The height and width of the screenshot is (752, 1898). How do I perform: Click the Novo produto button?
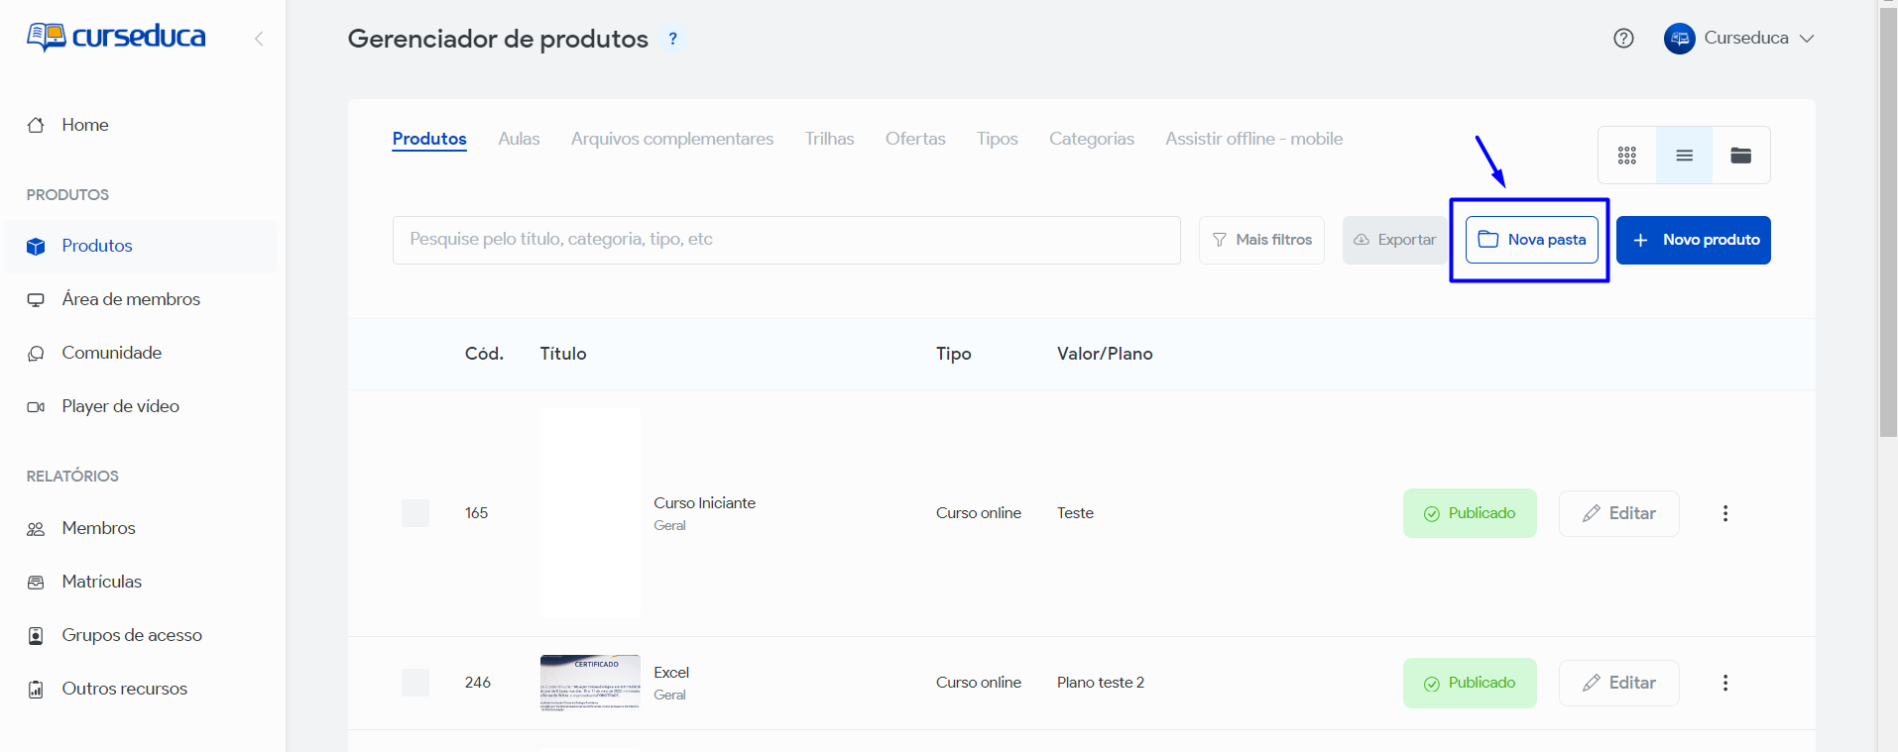point(1693,240)
